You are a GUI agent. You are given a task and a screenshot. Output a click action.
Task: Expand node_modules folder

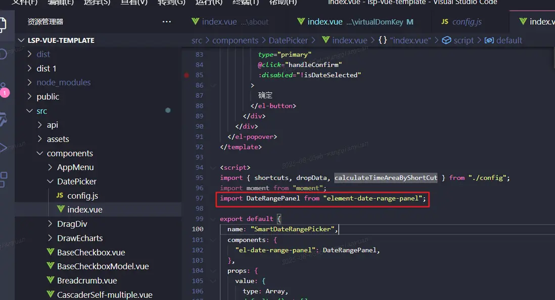pyautogui.click(x=30, y=82)
